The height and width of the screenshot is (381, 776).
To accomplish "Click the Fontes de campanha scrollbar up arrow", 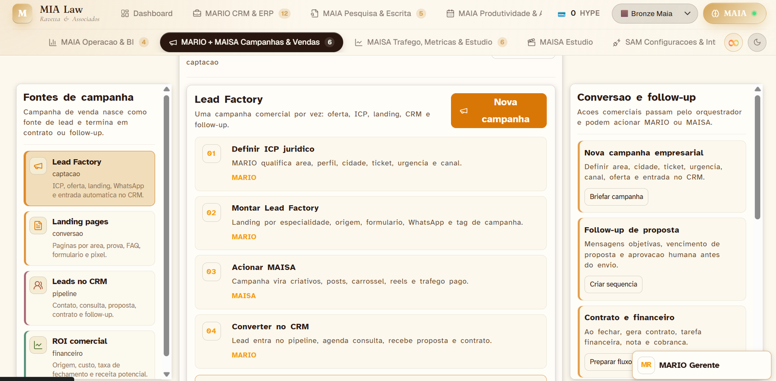I will (166, 89).
